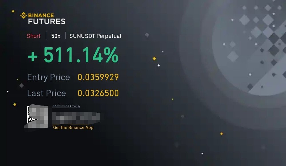Image resolution: width=286 pixels, height=166 pixels.
Task: Click the FUTURES heading text
Action: [x=47, y=21]
